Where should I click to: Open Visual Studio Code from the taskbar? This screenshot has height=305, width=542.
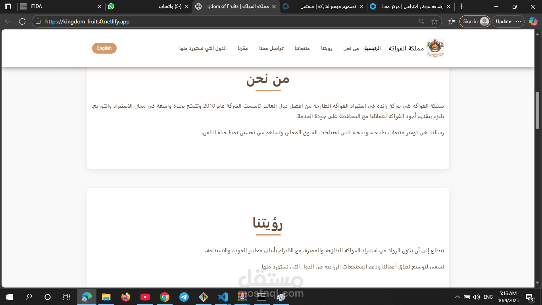click(223, 297)
